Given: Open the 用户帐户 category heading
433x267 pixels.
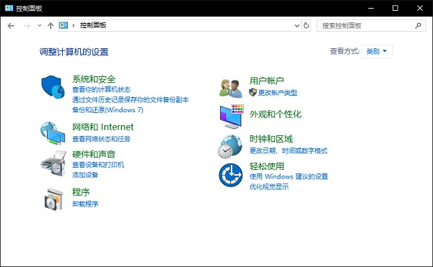Looking at the screenshot, I should [x=267, y=81].
